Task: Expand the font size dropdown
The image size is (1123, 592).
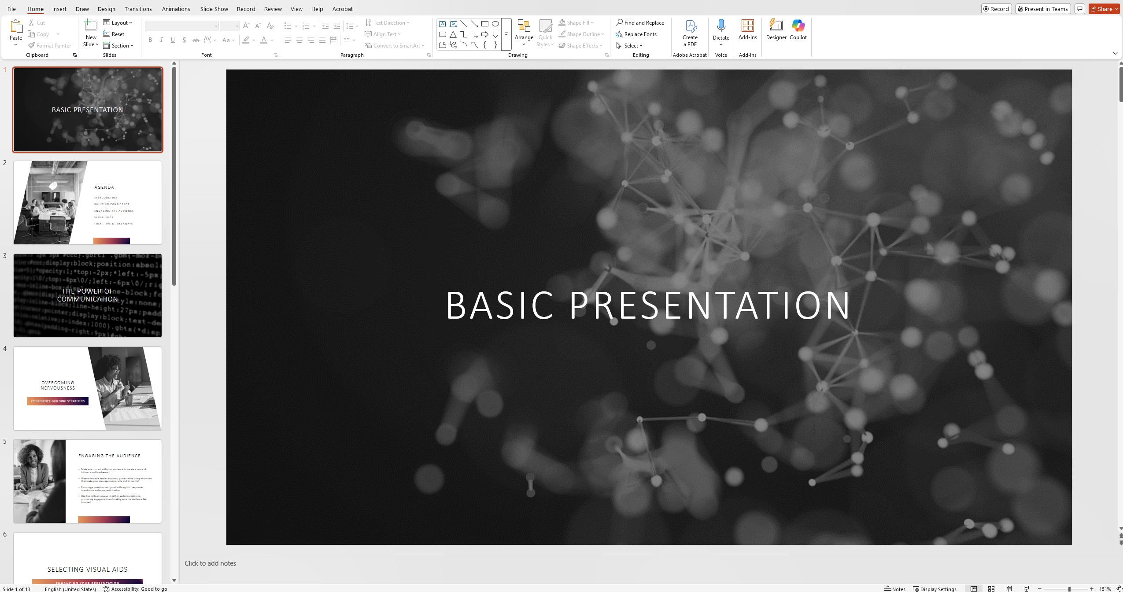Action: point(236,26)
